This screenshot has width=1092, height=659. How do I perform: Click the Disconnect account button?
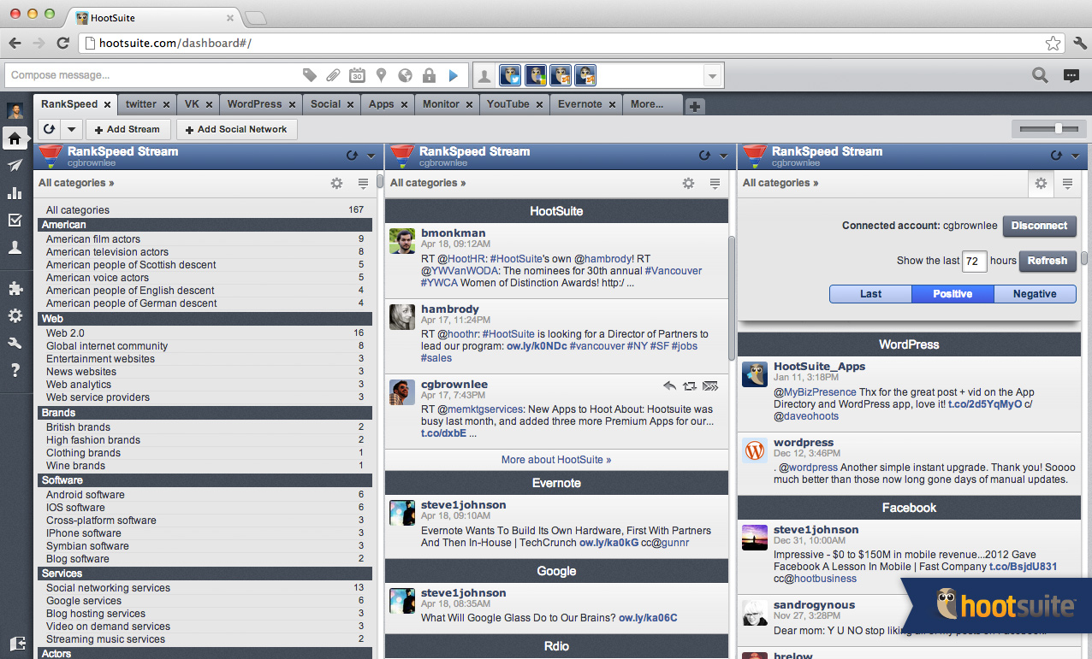pos(1039,226)
